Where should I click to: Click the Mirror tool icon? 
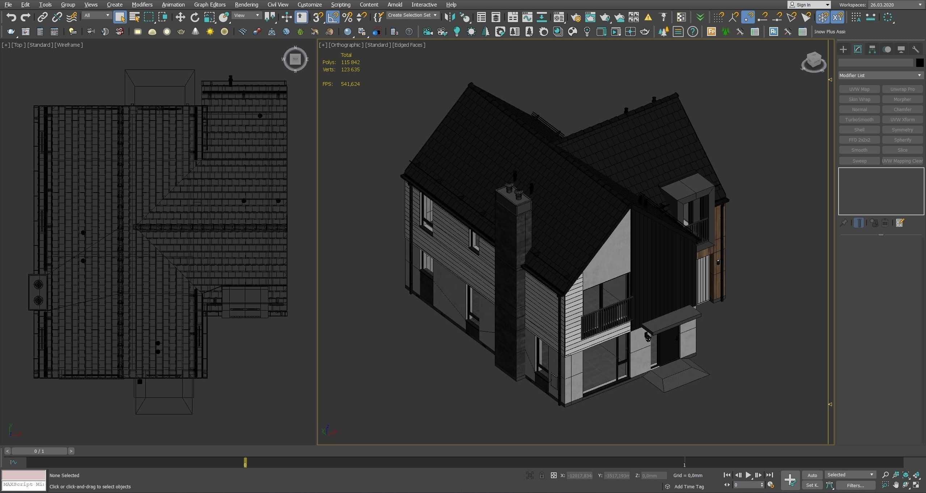tap(450, 17)
